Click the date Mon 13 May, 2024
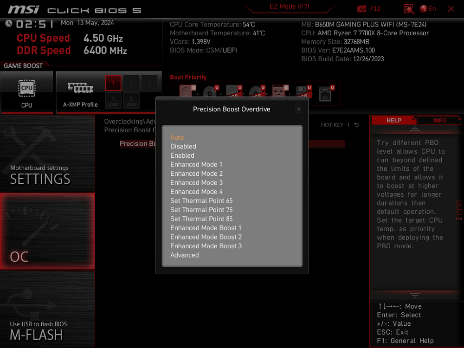The height and width of the screenshot is (348, 464). pyautogui.click(x=87, y=23)
